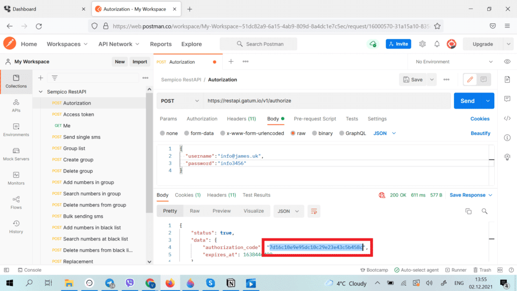The height and width of the screenshot is (291, 517).
Task: Open the No Environment selector
Action: 454,62
